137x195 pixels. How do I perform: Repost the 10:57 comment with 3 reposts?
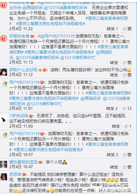click(x=112, y=155)
